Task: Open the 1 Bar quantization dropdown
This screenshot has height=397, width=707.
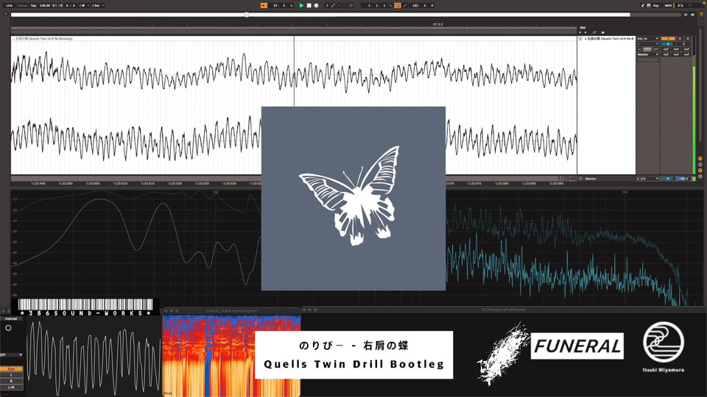Action: (98, 5)
